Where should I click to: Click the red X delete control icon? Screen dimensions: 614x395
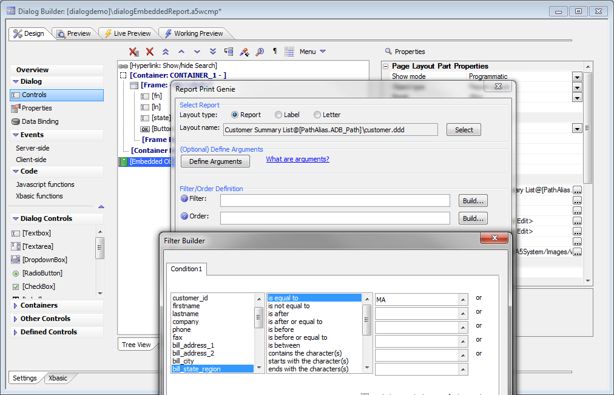pyautogui.click(x=150, y=52)
